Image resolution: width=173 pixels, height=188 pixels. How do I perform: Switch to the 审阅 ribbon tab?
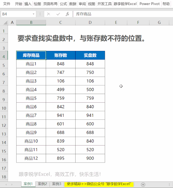pos(82,4)
